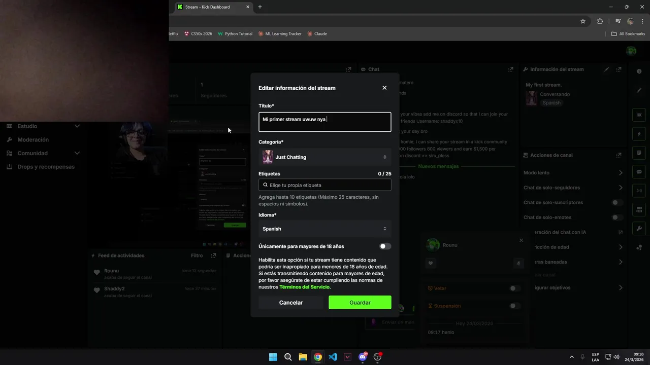Image resolution: width=650 pixels, height=365 pixels.
Task: Toggle Únicamente para mayores de 18 años
Action: click(385, 246)
